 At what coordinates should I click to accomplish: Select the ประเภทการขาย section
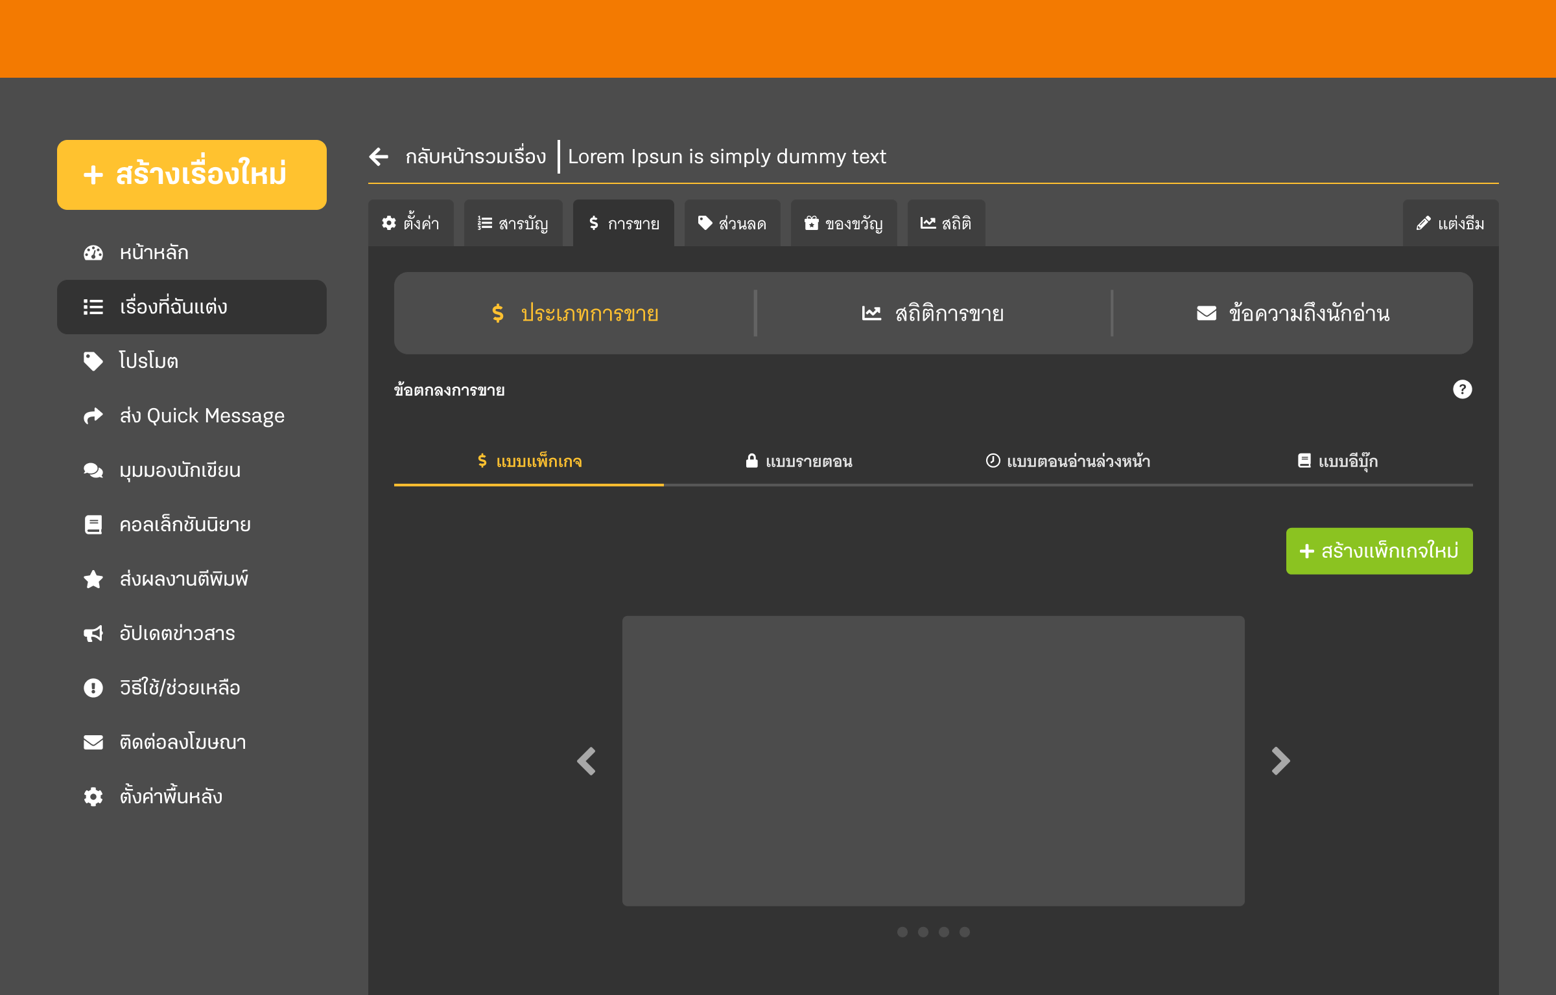pos(575,314)
